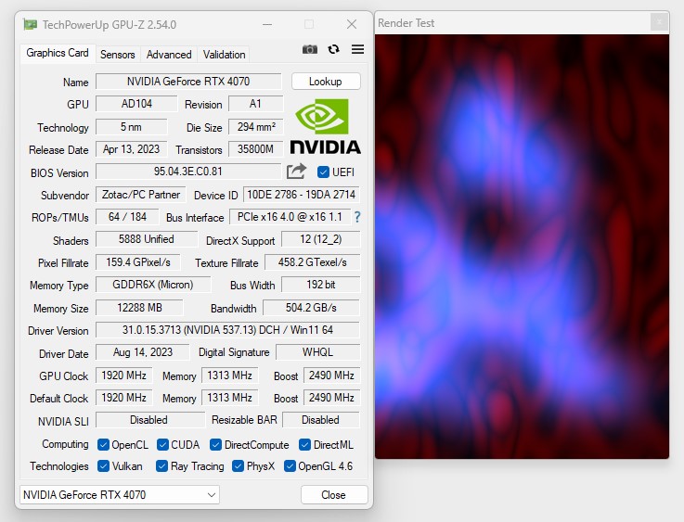Click the refresh icon in GPU-Z

334,49
